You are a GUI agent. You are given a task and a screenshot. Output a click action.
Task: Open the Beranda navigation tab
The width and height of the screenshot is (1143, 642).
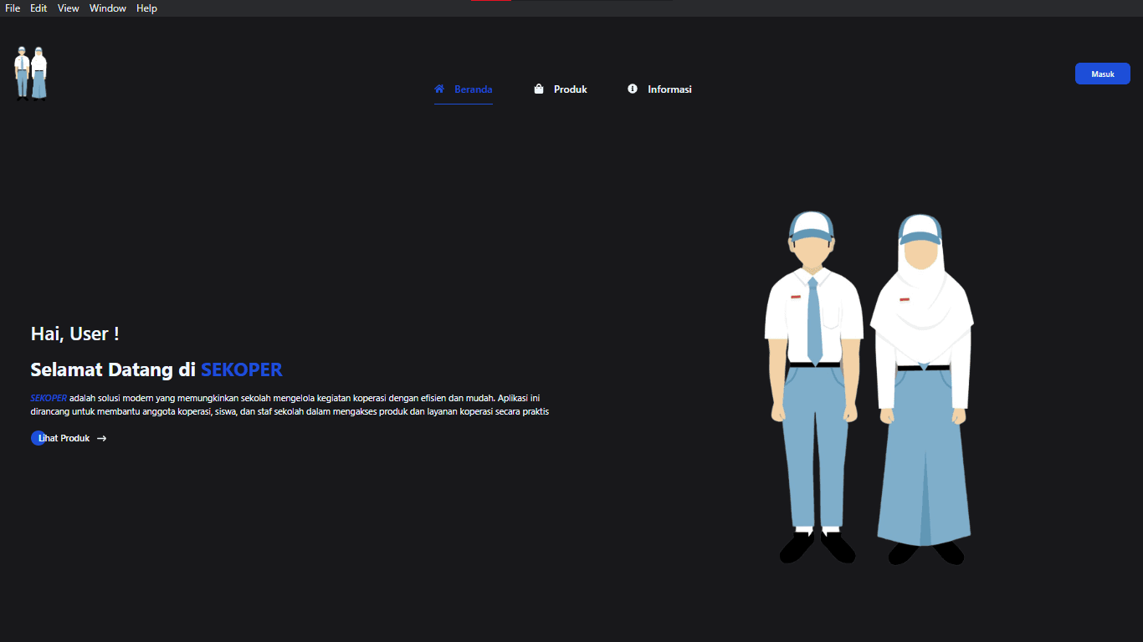pyautogui.click(x=473, y=89)
